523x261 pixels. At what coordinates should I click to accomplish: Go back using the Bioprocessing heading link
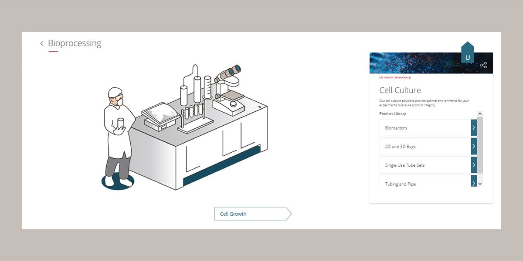point(75,43)
